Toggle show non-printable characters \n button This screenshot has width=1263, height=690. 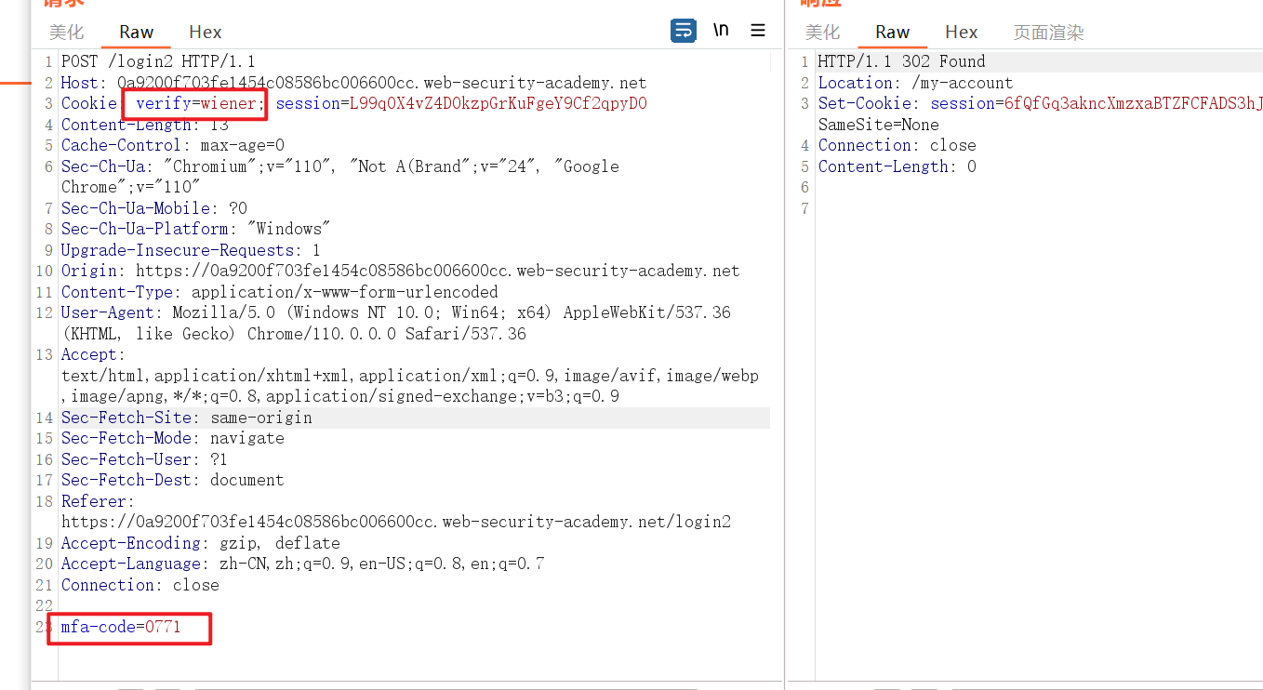pos(721,31)
